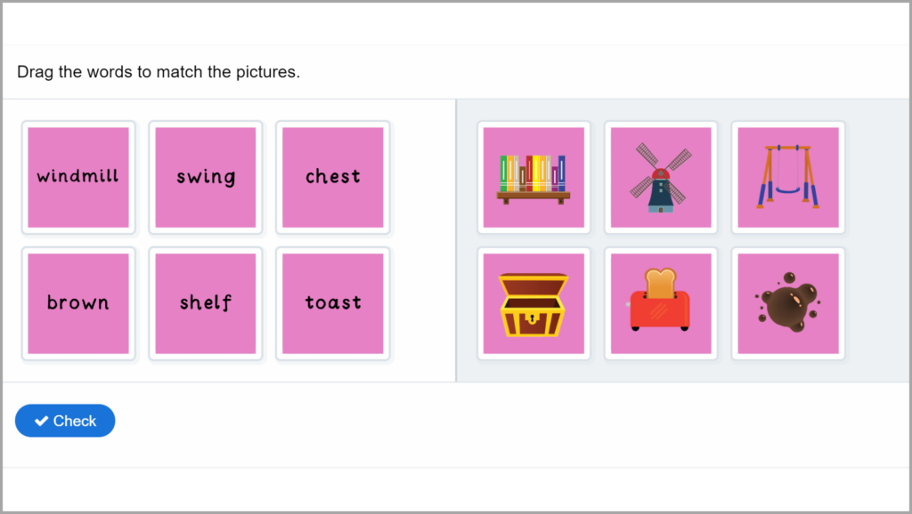Click the swing set picture
Image resolution: width=912 pixels, height=514 pixels.
(787, 177)
